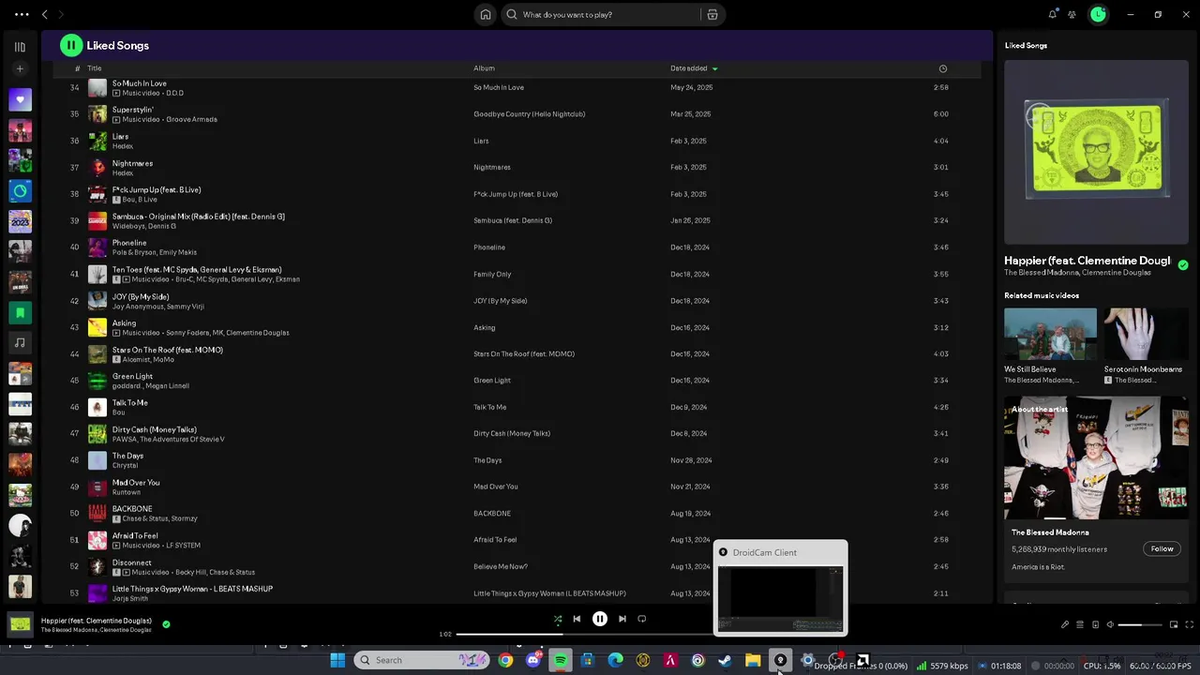Click the Windows taskbar Search box
Viewport: 1200px width, 675px height.
click(422, 661)
